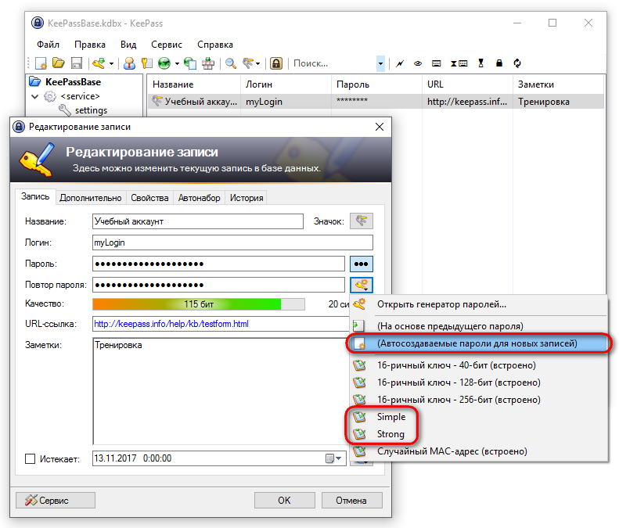Click into the Логин input field
Image resolution: width=619 pixels, height=528 pixels.
(232, 242)
